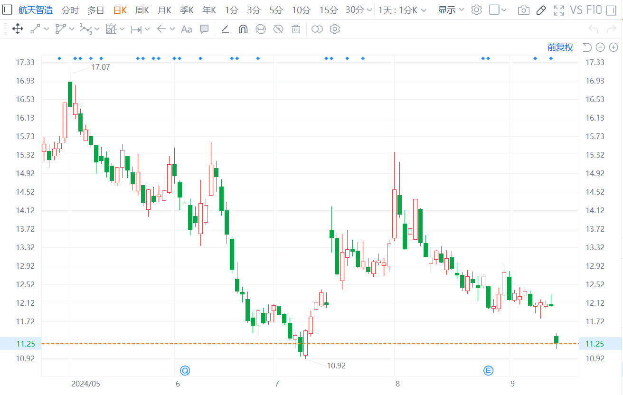Switch to 月K tab
623x395 pixels.
(x=165, y=10)
